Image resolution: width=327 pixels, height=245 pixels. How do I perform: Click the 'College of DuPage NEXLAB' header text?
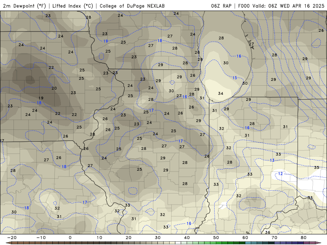(x=132, y=6)
